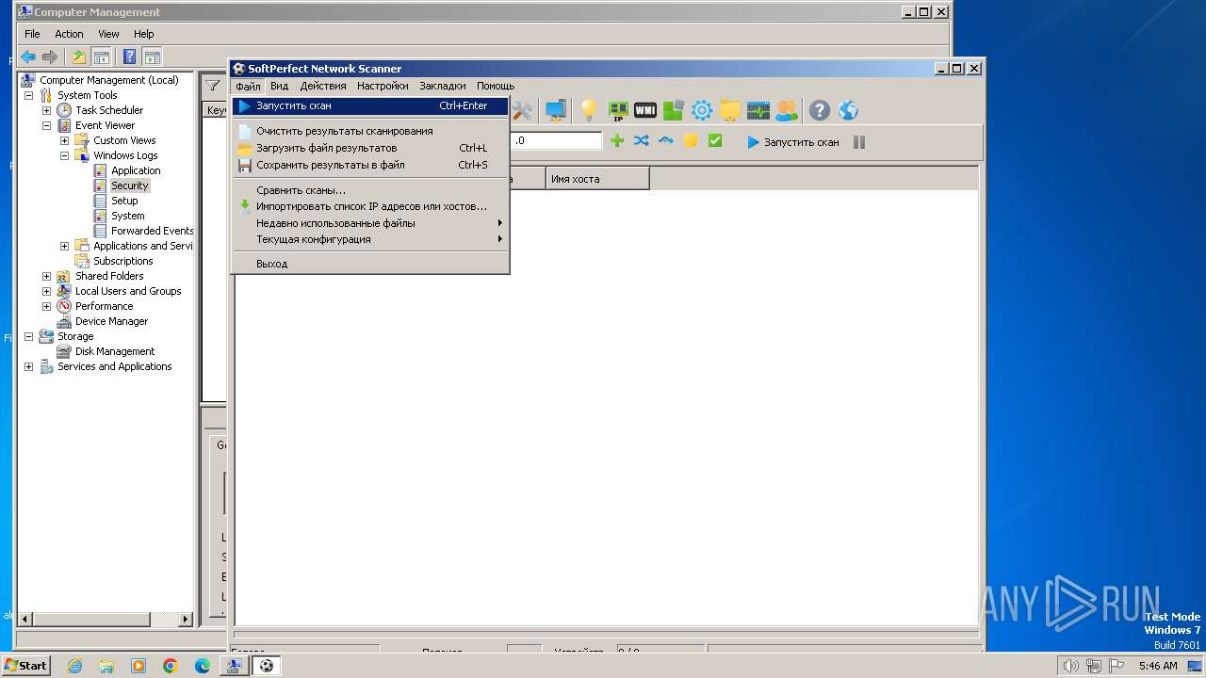Open the tools wrench-and-hammer icon in Network Scanner

pyautogui.click(x=521, y=110)
